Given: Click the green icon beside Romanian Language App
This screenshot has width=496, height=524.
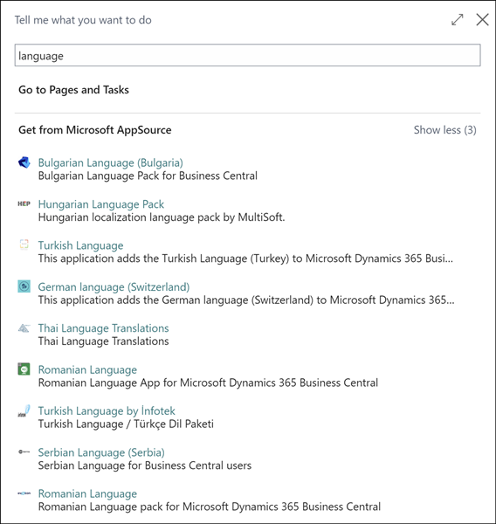Looking at the screenshot, I should [24, 369].
